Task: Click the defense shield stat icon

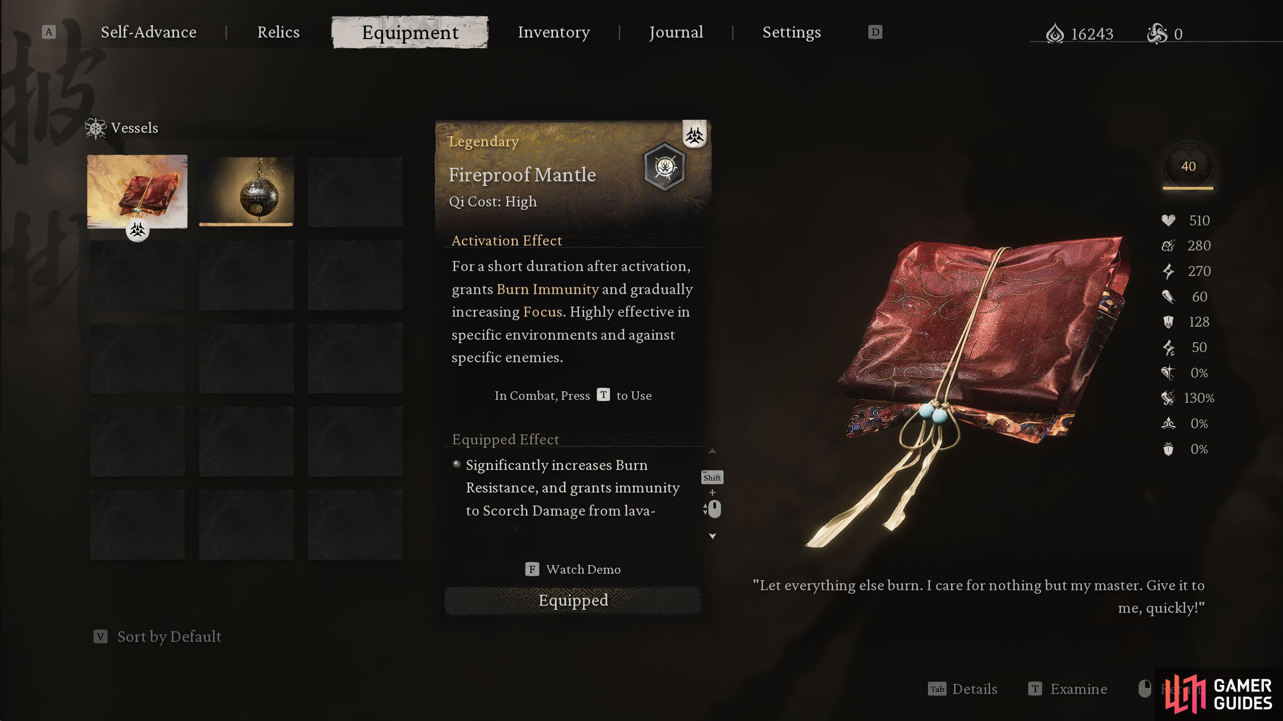Action: tap(1168, 322)
